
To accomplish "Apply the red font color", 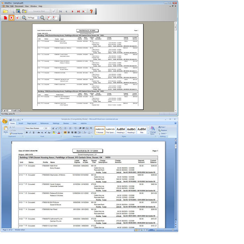I will [59, 132].
